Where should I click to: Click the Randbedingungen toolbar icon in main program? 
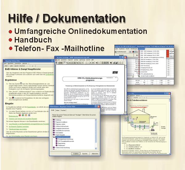pyautogui.click(x=116, y=52)
